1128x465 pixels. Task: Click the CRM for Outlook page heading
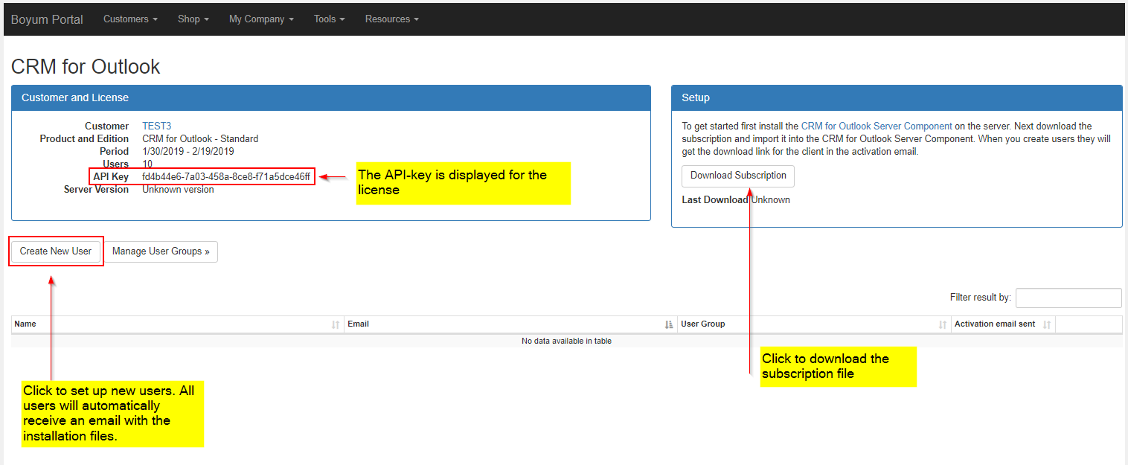pos(86,67)
